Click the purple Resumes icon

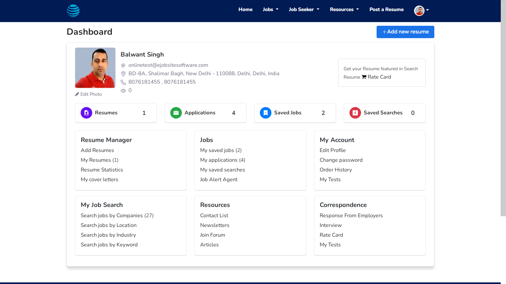pos(86,113)
